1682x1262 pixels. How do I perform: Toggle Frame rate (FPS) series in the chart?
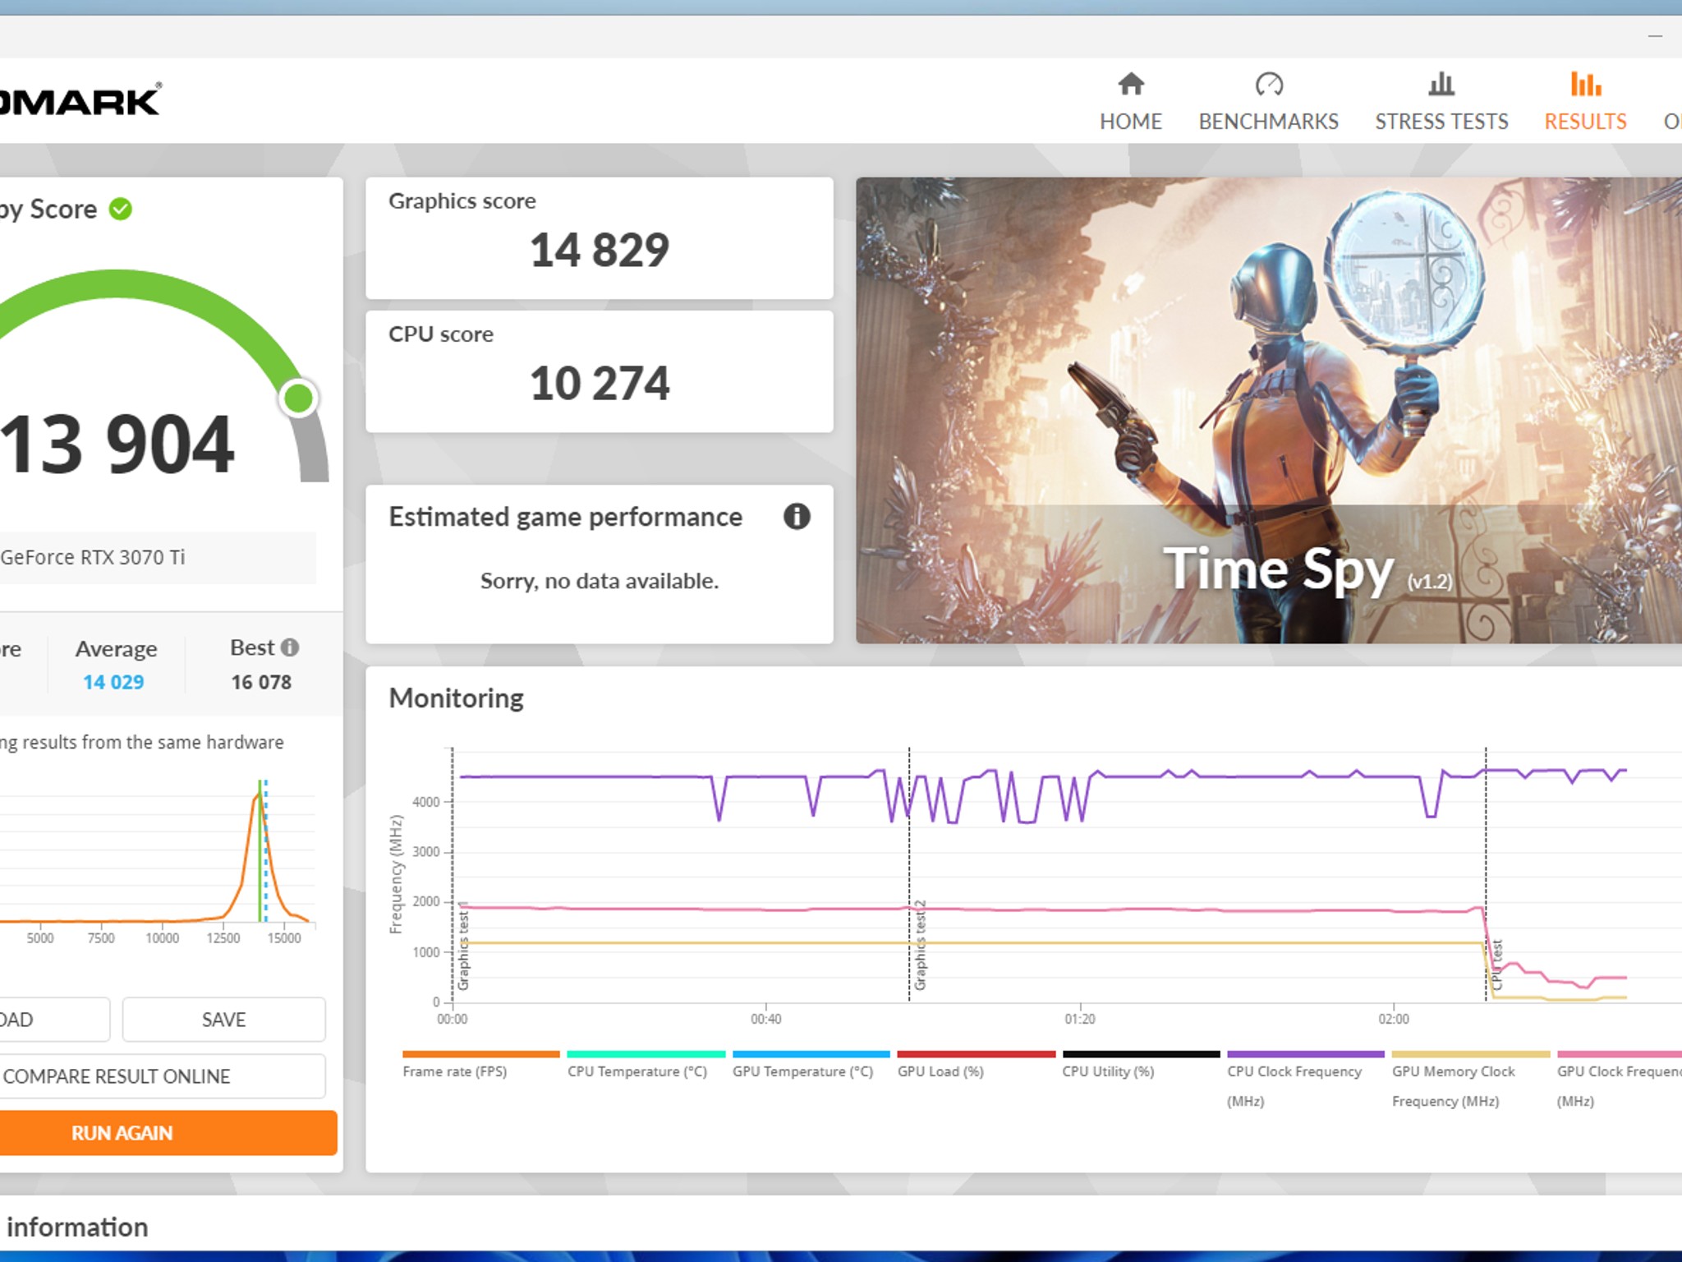(454, 1071)
